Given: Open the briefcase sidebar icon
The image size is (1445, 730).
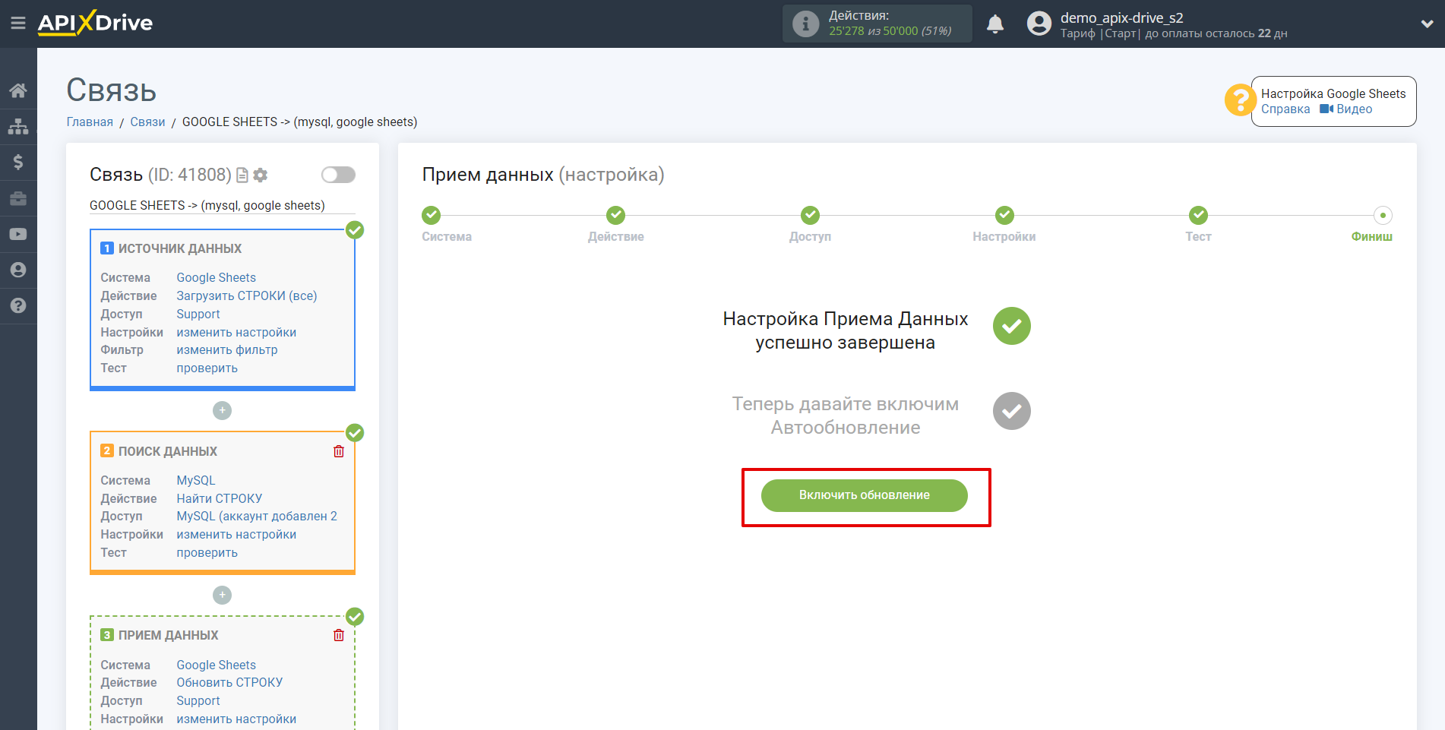Looking at the screenshot, I should (x=18, y=198).
